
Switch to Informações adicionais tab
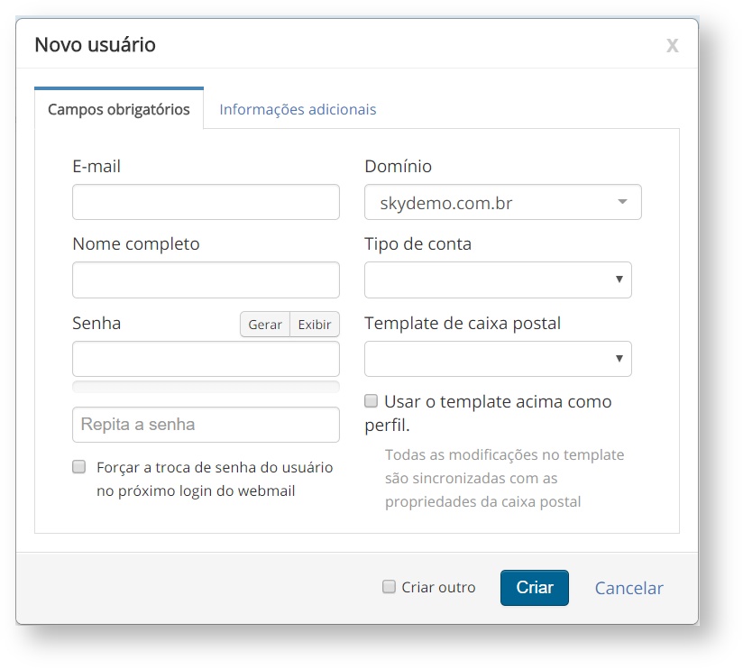pos(298,109)
